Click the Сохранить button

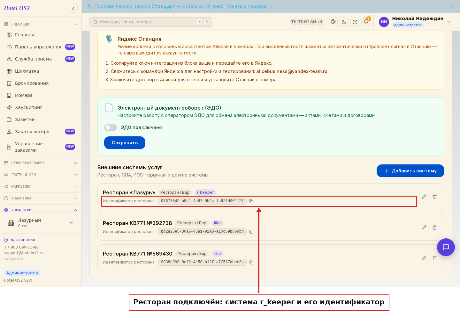[125, 143]
